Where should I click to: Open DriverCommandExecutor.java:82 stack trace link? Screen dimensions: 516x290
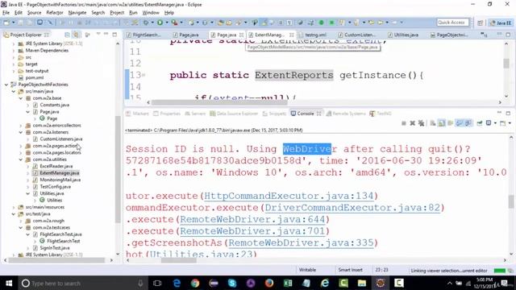tap(352, 208)
